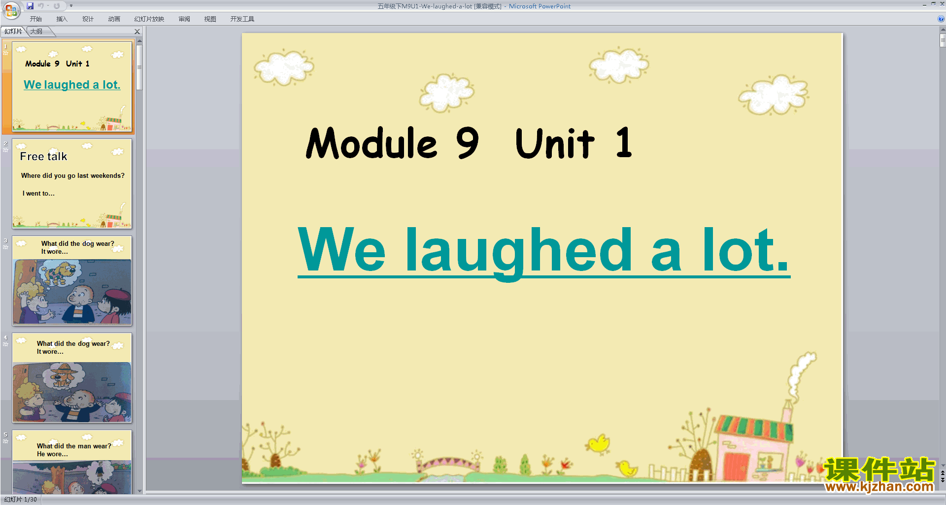Go to previous slide with double-up arrows
This screenshot has width=946, height=505.
[x=943, y=473]
